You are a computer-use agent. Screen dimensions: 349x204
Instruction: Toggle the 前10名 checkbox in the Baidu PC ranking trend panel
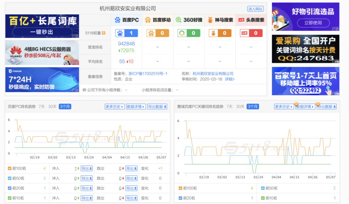10,198
